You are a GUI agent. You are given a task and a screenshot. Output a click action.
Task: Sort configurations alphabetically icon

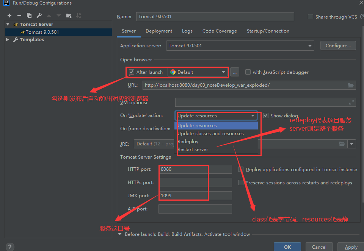tap(78, 16)
